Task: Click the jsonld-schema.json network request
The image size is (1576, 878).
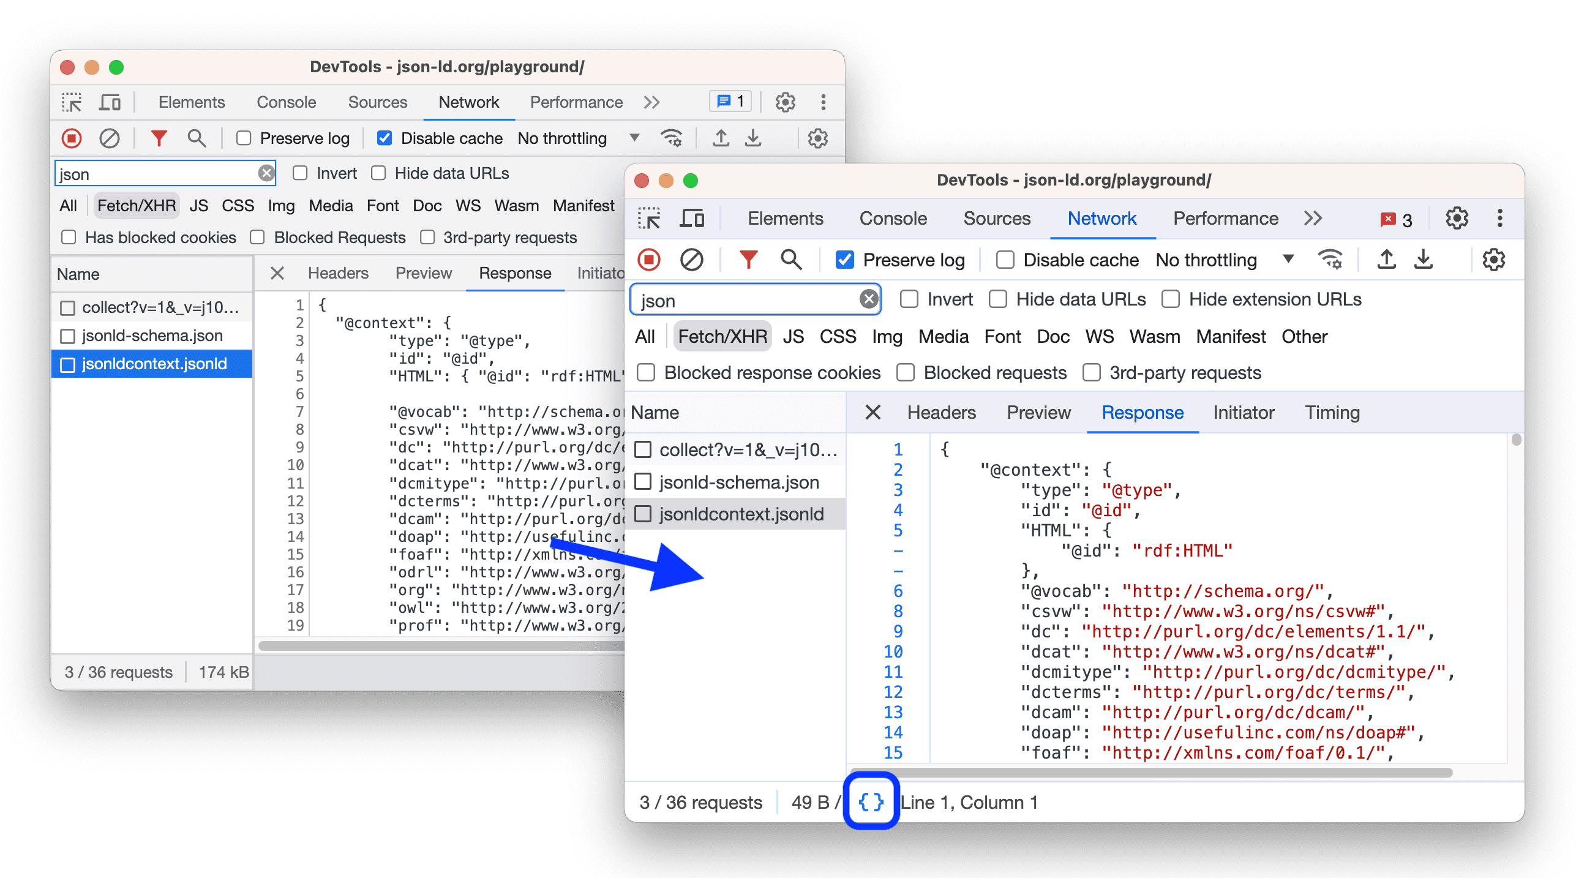Action: (x=740, y=482)
